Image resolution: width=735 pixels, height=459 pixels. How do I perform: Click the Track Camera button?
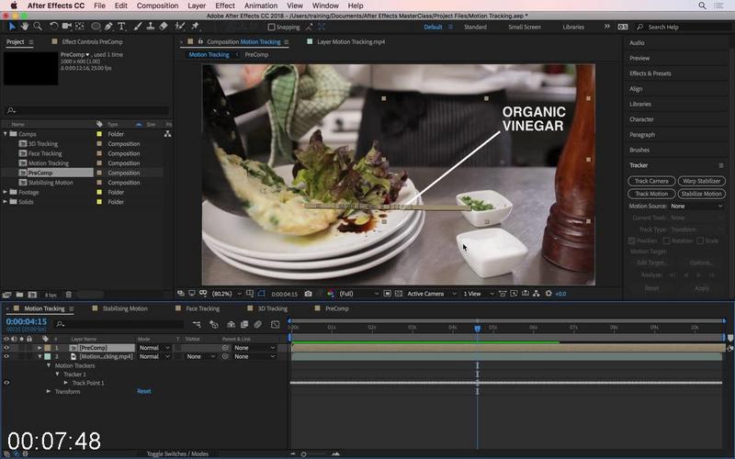(x=651, y=181)
